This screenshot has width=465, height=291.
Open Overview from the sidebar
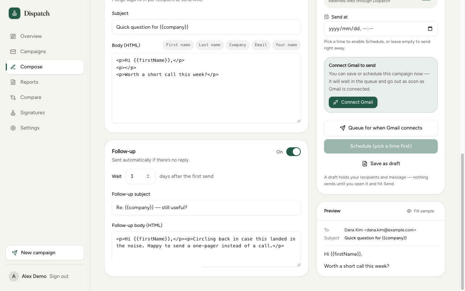point(45,36)
